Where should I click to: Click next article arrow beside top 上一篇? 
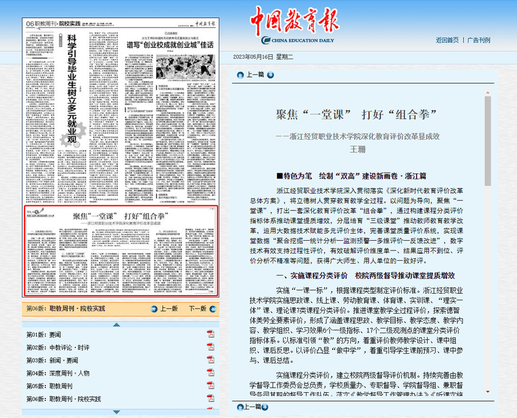269,74
